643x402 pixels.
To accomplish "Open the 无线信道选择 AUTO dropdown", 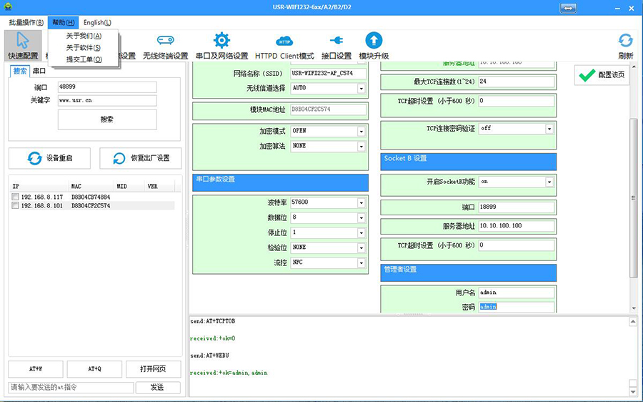I will (x=361, y=89).
